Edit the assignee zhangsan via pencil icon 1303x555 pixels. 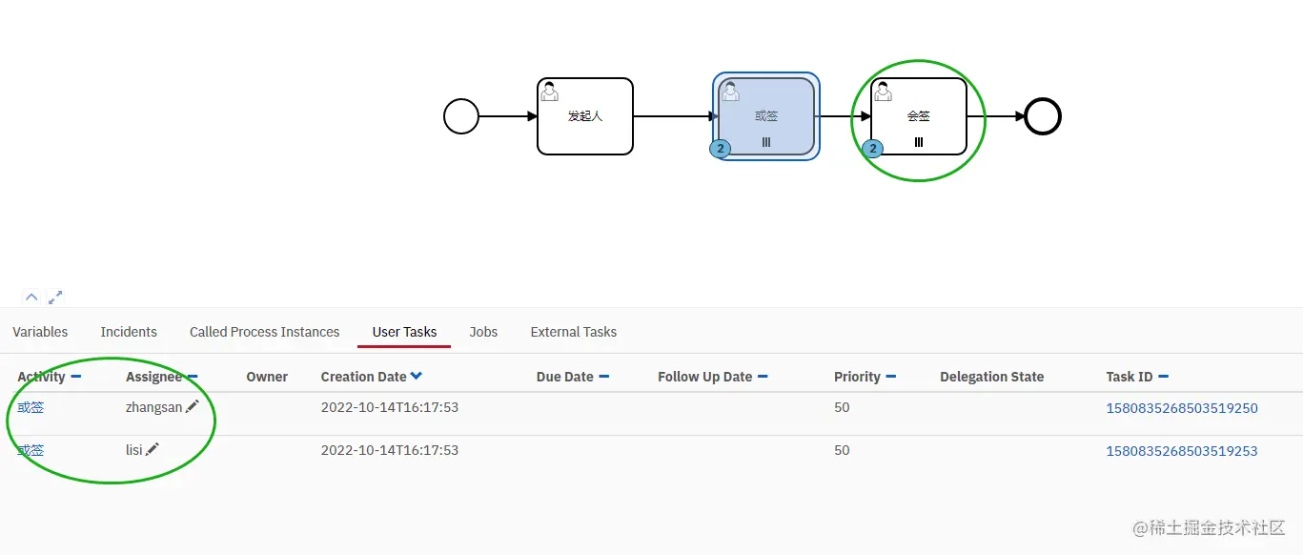click(x=193, y=407)
